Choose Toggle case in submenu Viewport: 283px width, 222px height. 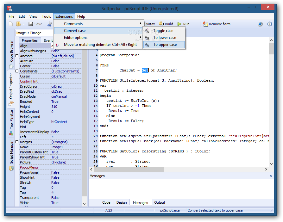164,31
